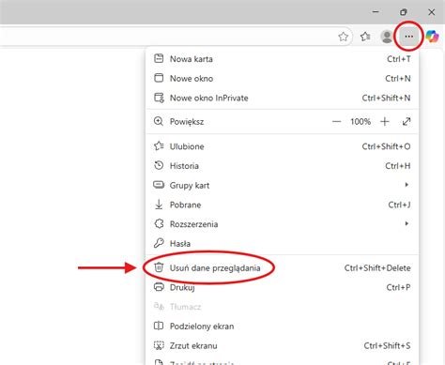Increase zoom with the plus button
Viewport: 445px width, 365px height.
pos(385,121)
